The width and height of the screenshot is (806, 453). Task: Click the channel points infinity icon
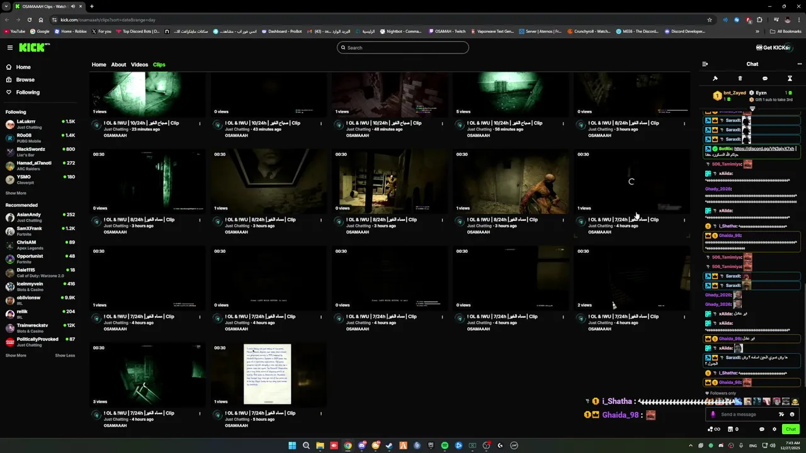tap(713, 429)
